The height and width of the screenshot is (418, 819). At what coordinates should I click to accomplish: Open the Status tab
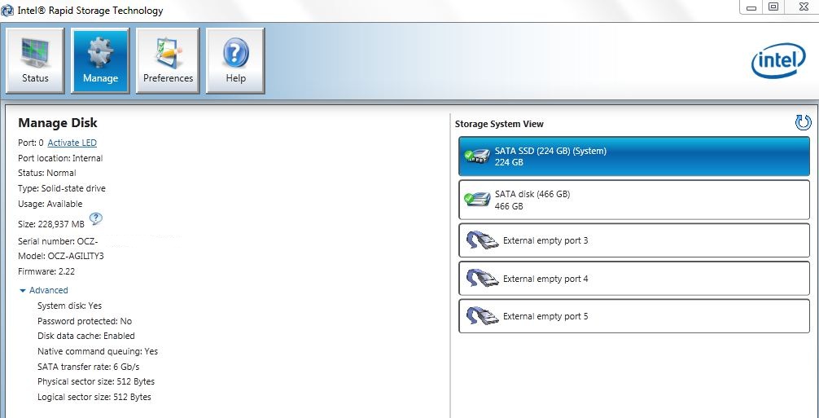[35, 60]
